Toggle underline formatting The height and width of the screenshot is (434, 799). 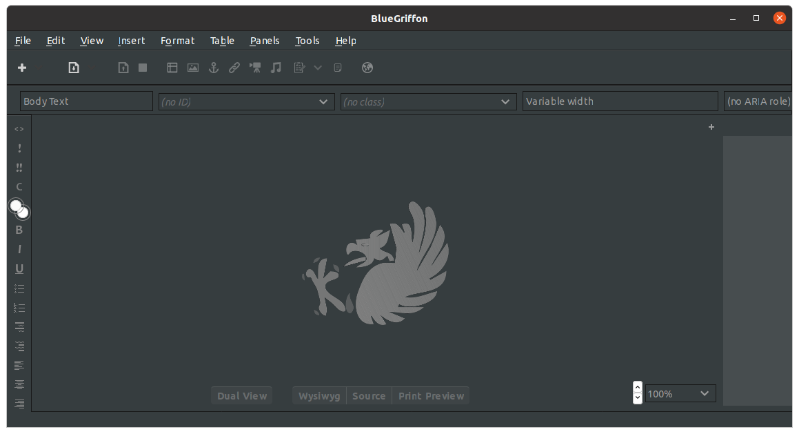tap(19, 269)
